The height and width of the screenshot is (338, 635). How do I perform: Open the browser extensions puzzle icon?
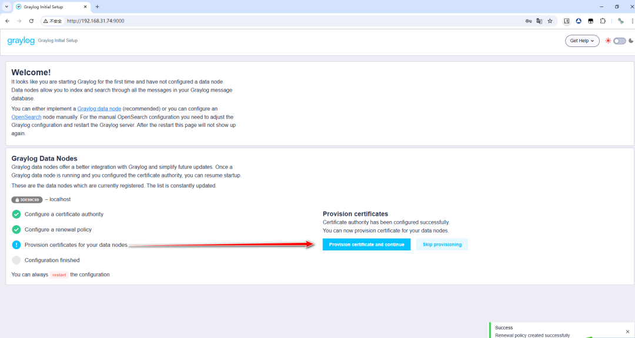pos(603,21)
